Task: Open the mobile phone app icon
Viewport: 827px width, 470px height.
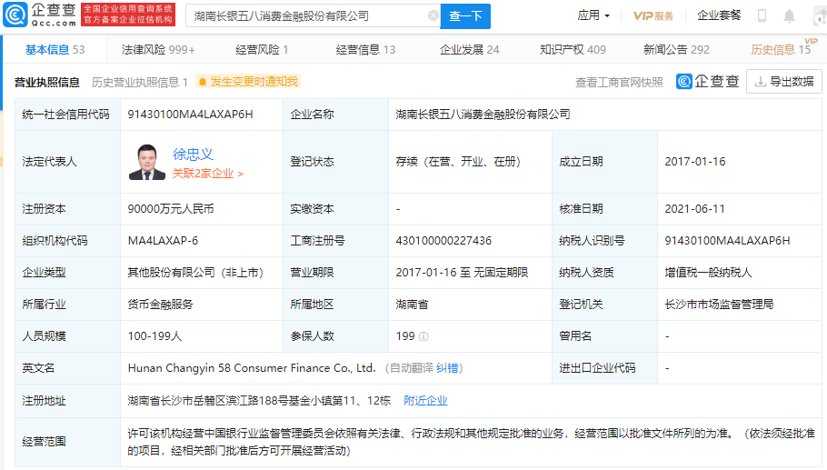Action: click(x=762, y=15)
